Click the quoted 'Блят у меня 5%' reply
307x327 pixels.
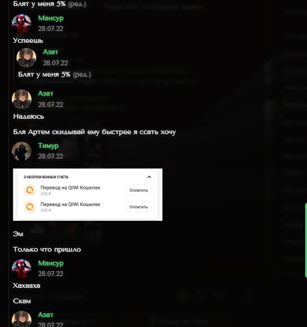point(55,74)
